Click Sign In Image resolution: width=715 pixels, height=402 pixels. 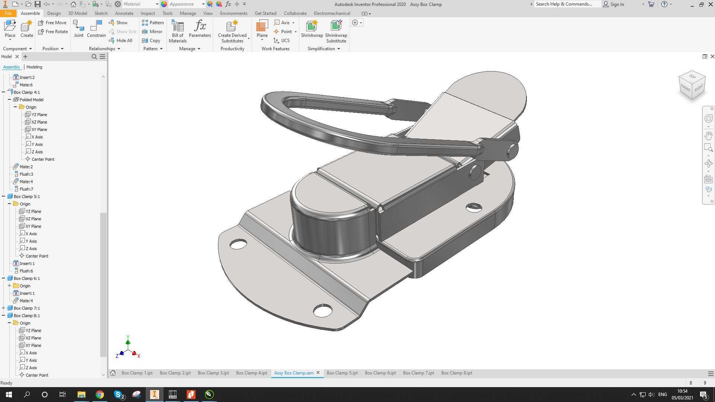(614, 4)
